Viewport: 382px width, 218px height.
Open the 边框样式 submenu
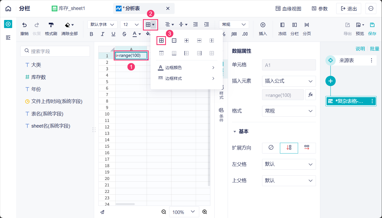tap(187, 79)
